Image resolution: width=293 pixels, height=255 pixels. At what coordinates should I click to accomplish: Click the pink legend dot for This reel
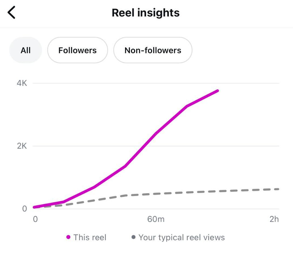point(68,237)
